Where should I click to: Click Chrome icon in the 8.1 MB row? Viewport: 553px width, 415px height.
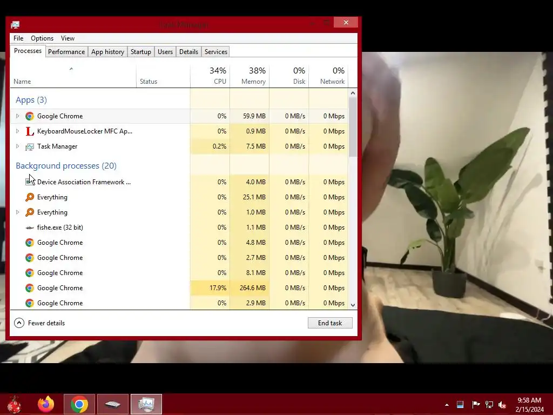point(30,273)
